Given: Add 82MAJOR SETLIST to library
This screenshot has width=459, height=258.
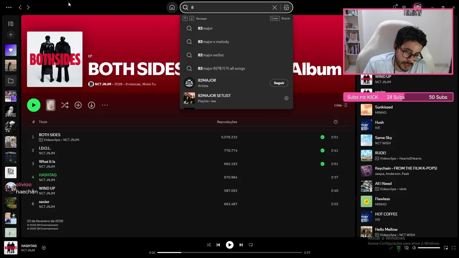Looking at the screenshot, I should point(286,98).
